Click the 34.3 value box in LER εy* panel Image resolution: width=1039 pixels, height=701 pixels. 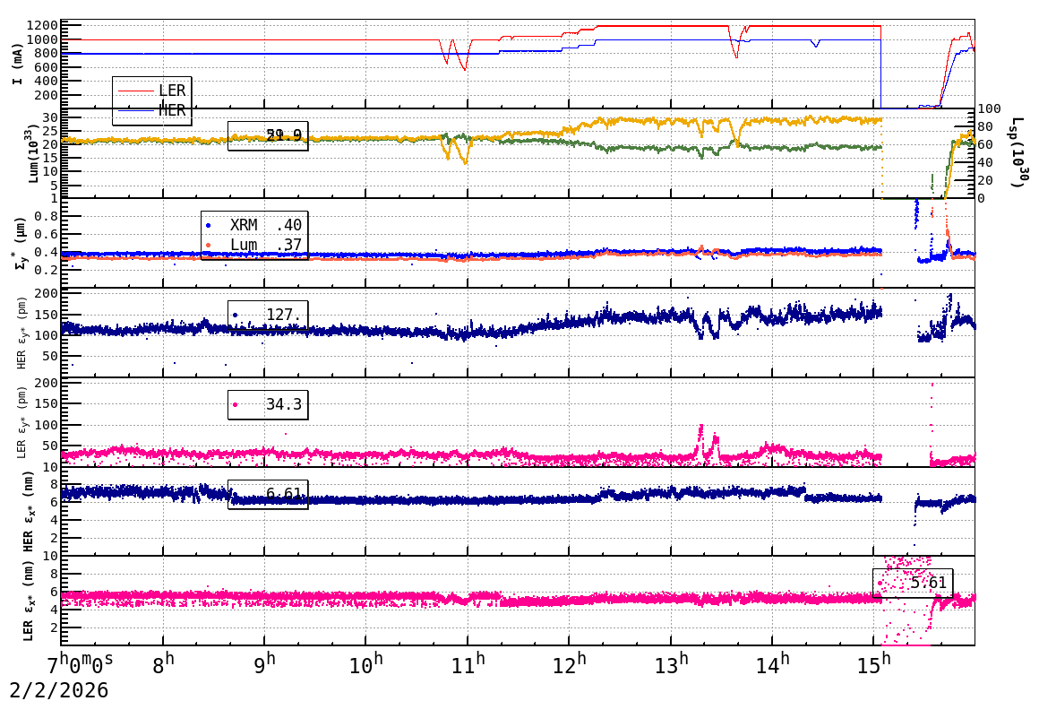pos(268,404)
